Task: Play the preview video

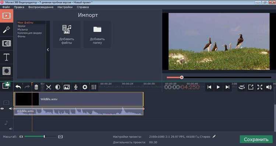Action: tap(218, 87)
